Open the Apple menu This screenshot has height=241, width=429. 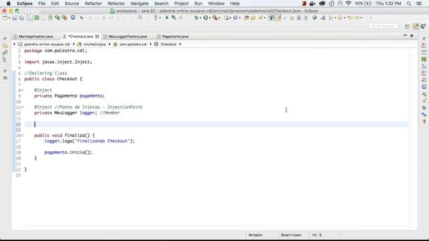coord(9,3)
